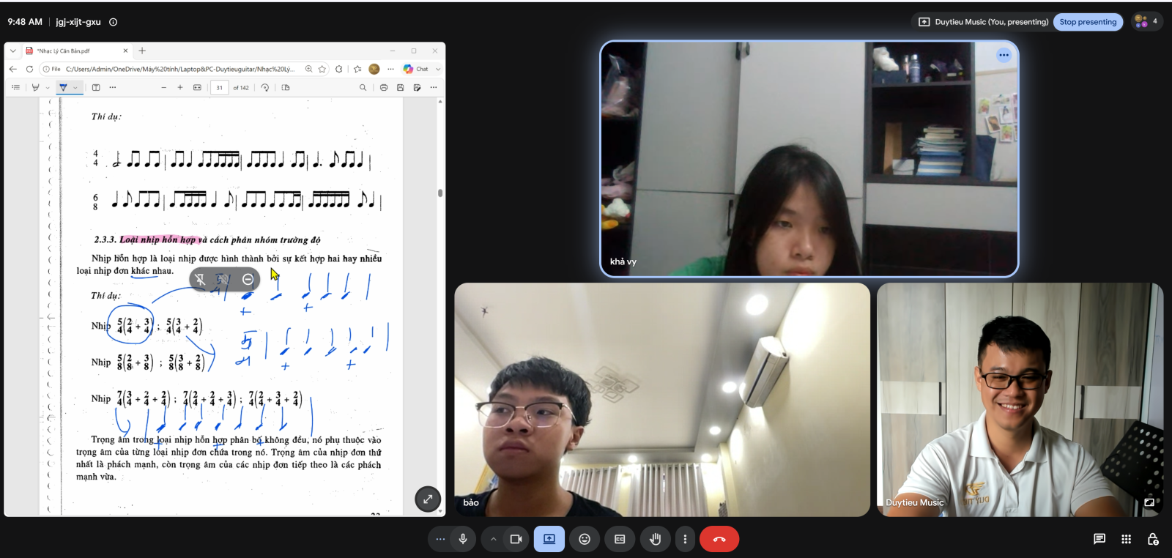
Task: Leave the call with red button
Action: (x=719, y=539)
